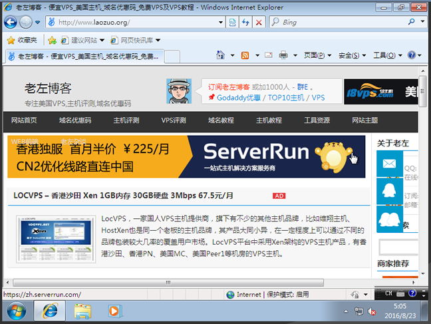Open 网页快讯库 favorites bar item
This screenshot has height=324, width=431.
click(135, 40)
